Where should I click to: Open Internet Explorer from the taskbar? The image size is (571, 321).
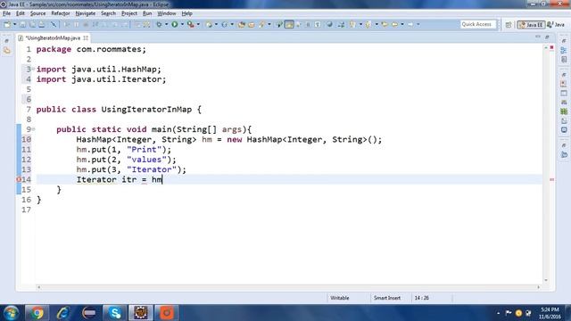[62, 313]
